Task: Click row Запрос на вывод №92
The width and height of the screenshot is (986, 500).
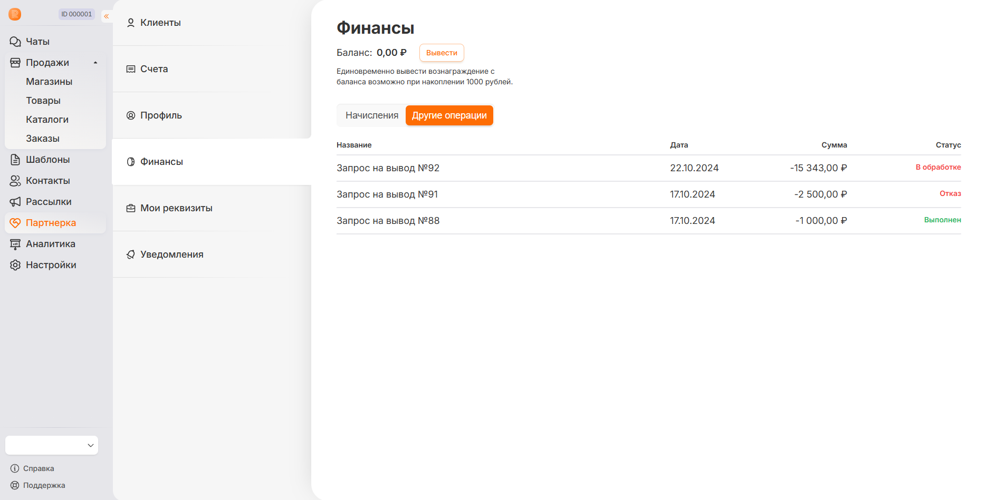Action: (x=649, y=168)
